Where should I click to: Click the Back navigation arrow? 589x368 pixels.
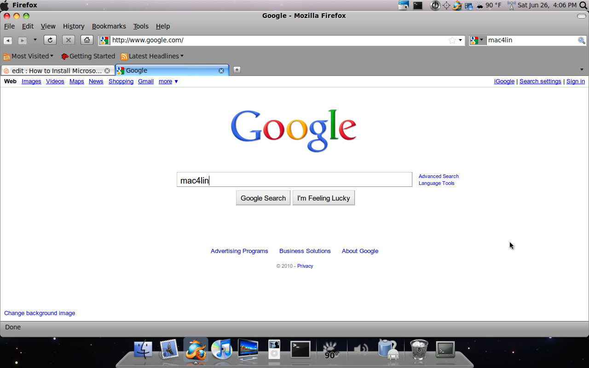click(x=8, y=40)
